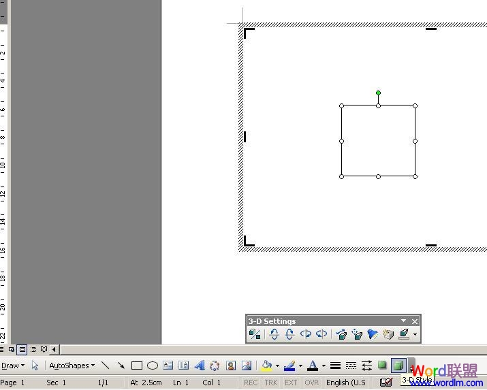The width and height of the screenshot is (487, 390).
Task: Click the 3-D Style button
Action: [x=398, y=365]
